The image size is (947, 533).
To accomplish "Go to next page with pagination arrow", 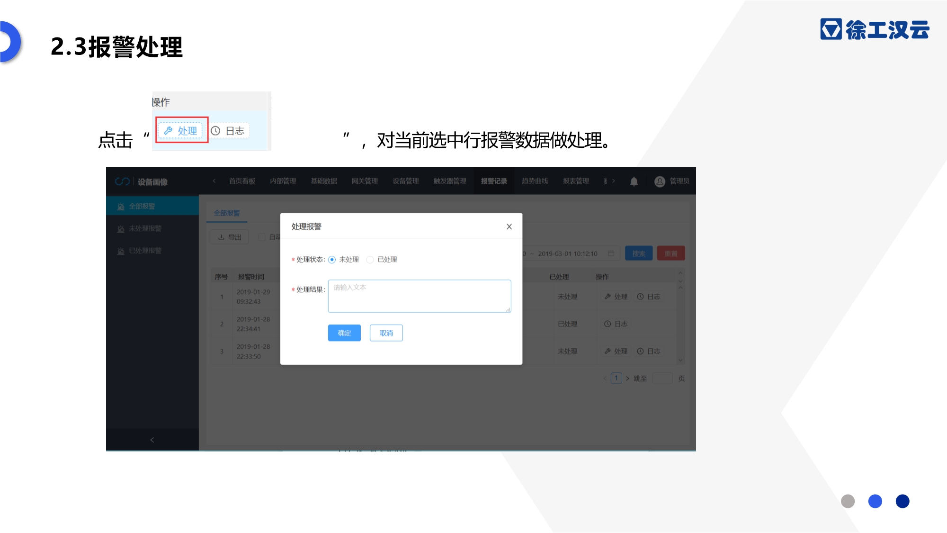I will coord(627,379).
